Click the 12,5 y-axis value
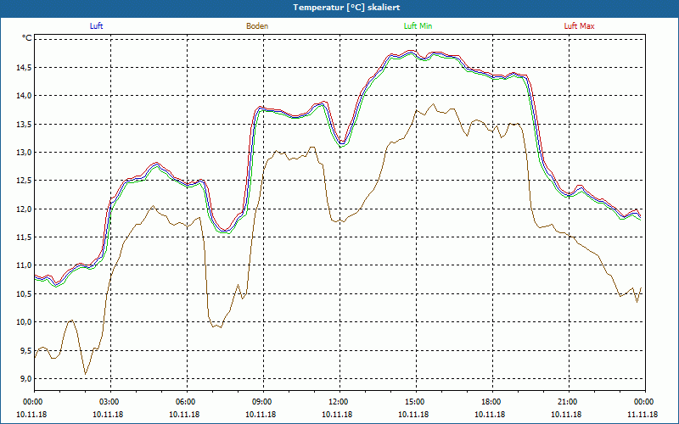The image size is (679, 424). [25, 181]
